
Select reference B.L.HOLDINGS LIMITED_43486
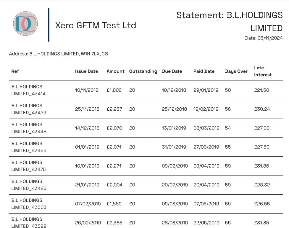[x=29, y=185]
